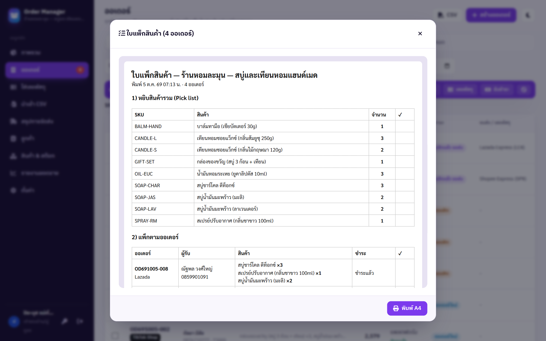The image size is (546, 341).
Task: Select the CANDLE-S SKU cell
Action: click(163, 150)
